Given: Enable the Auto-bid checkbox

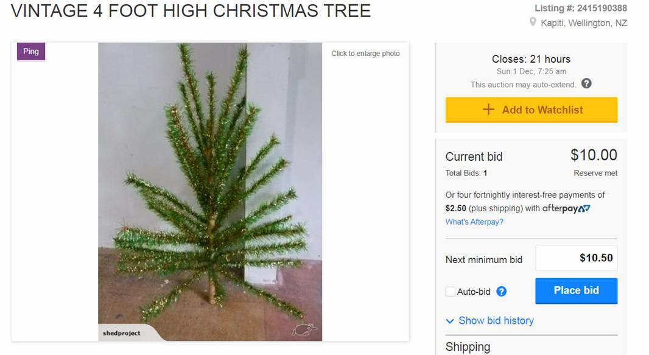Looking at the screenshot, I should [x=451, y=292].
